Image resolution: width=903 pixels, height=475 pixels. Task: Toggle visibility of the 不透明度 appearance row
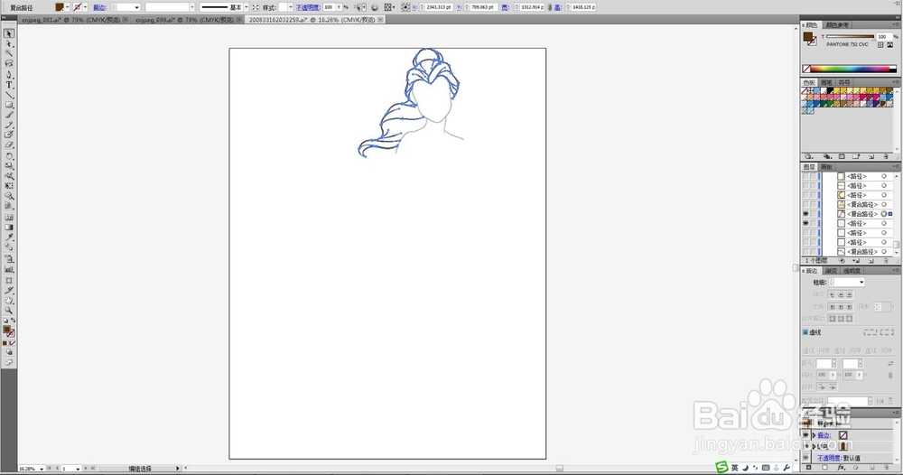[805, 458]
